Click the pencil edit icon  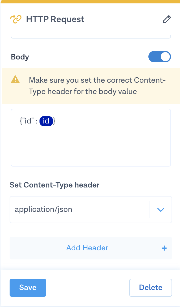coord(167,19)
